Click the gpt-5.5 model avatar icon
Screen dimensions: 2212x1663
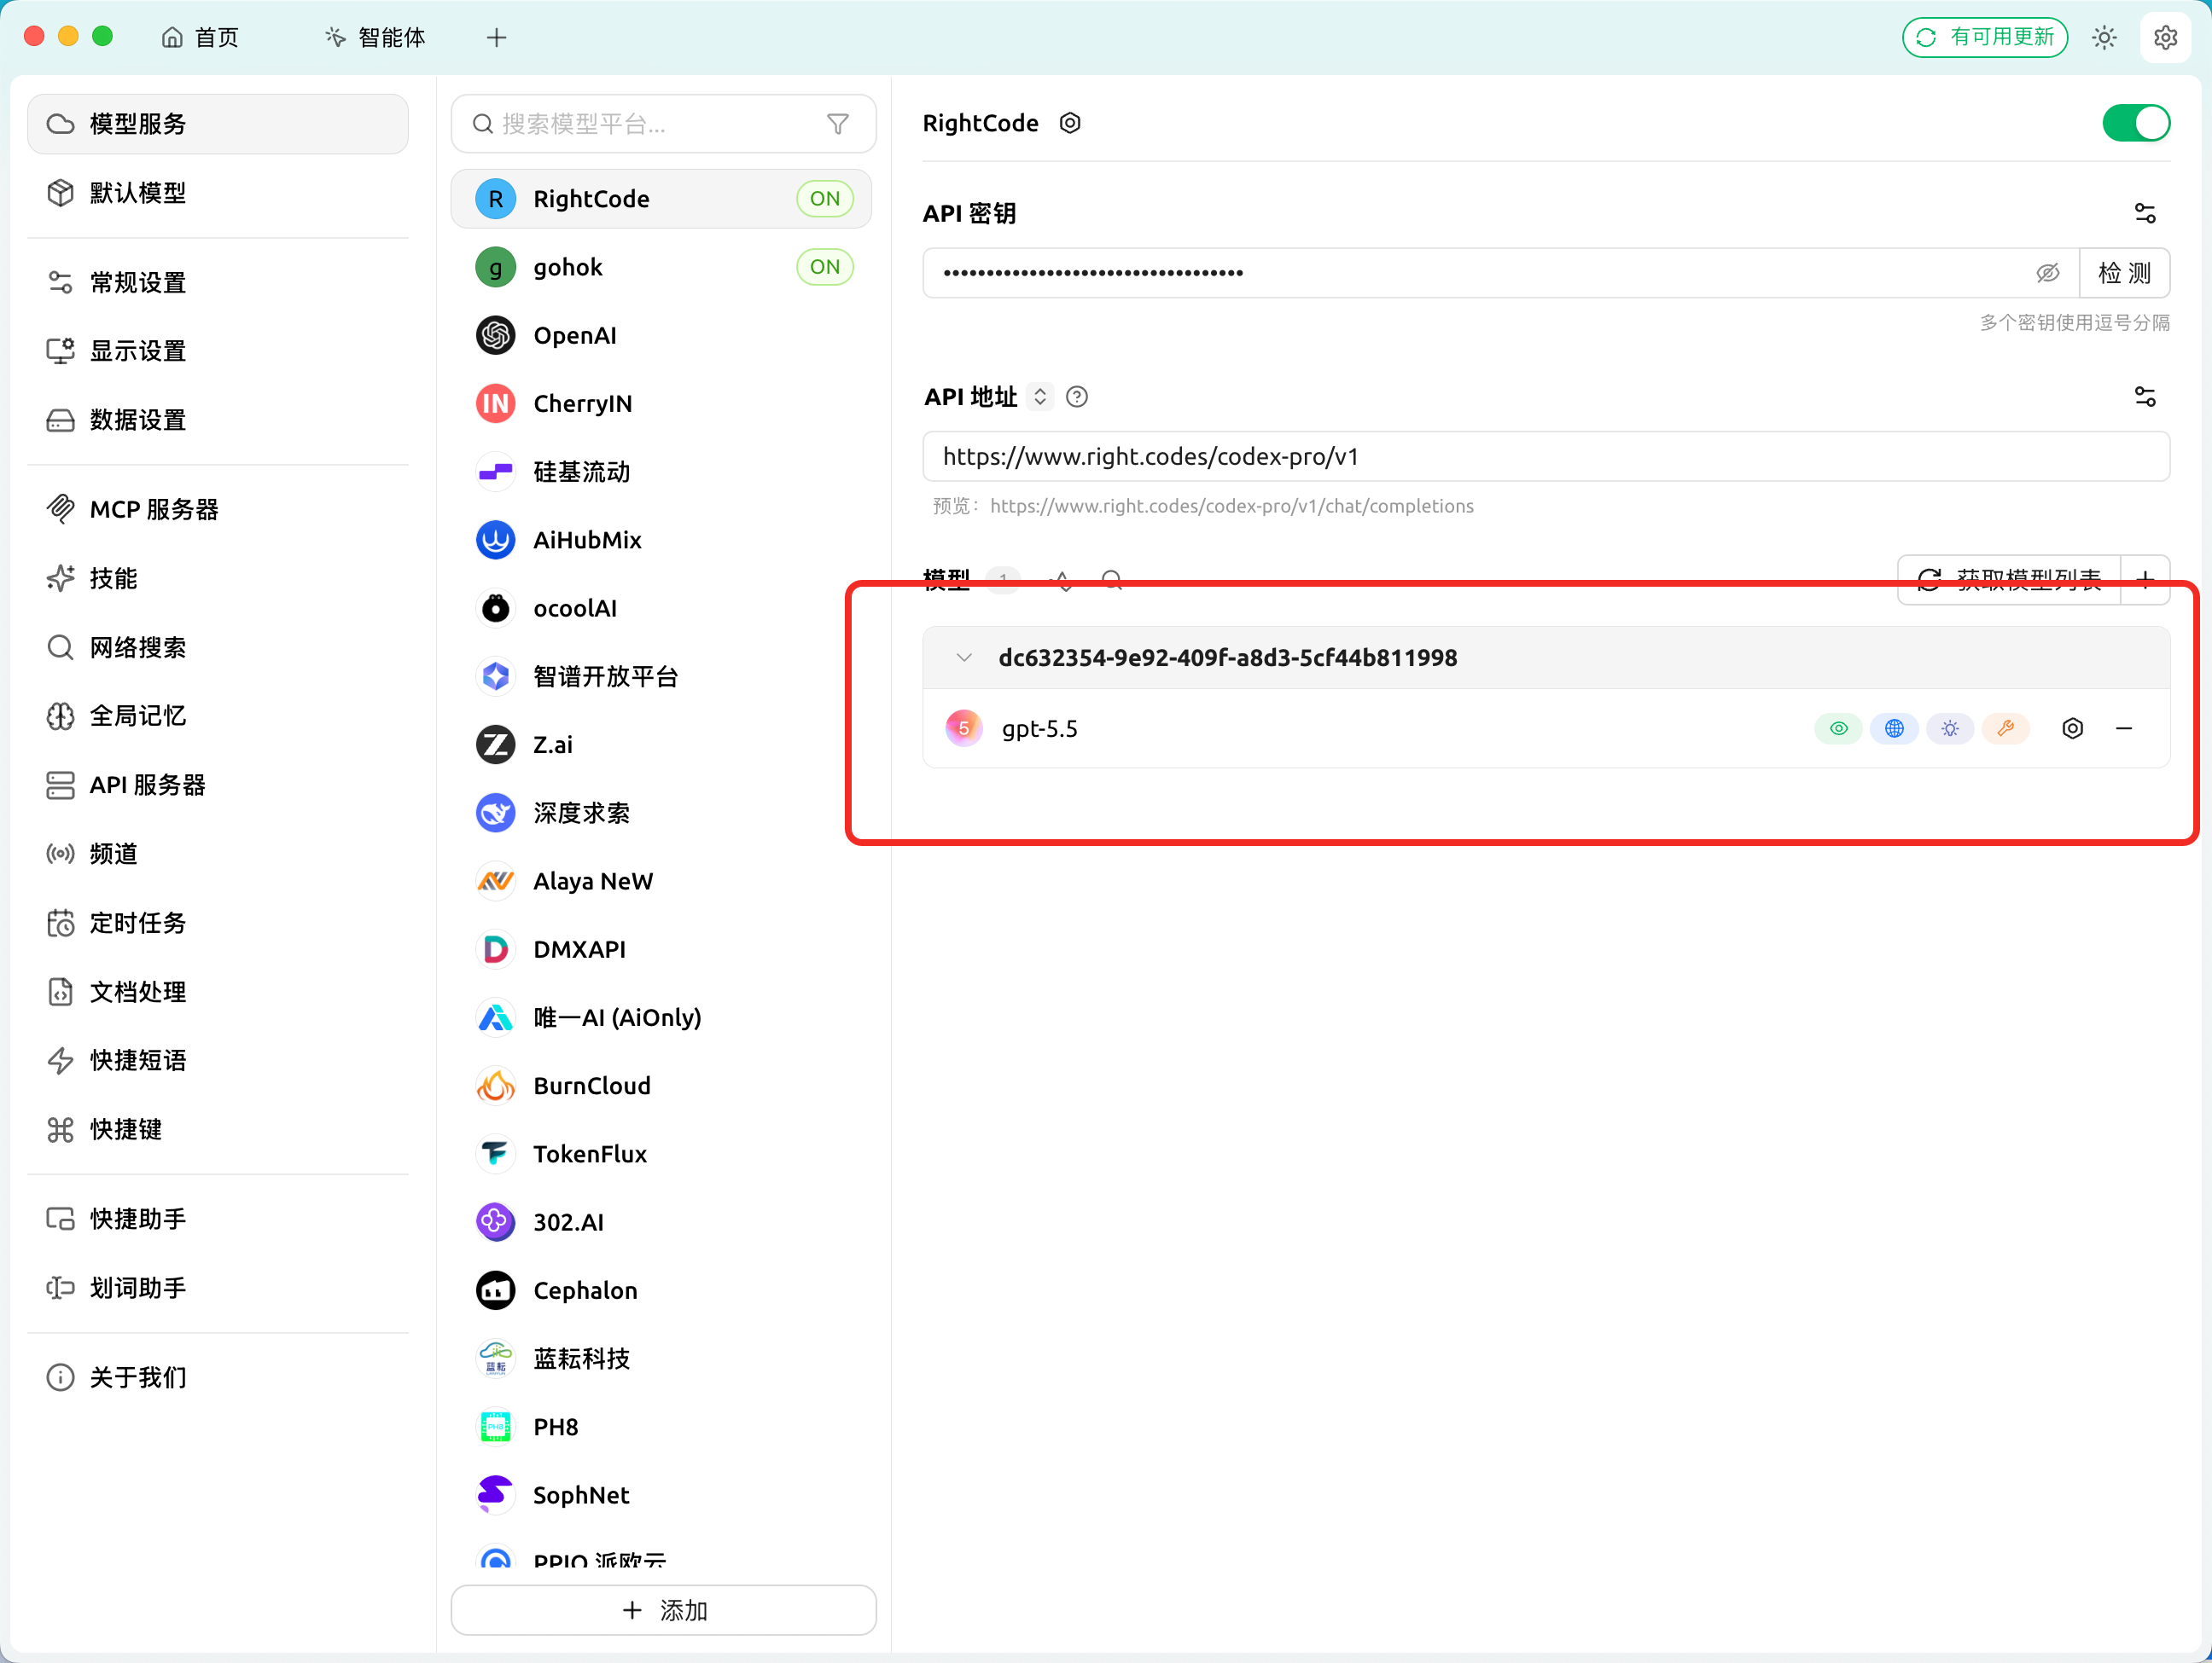(x=963, y=728)
